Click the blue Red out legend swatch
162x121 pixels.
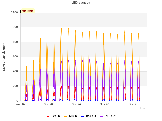pyautogui.click(x=82, y=116)
